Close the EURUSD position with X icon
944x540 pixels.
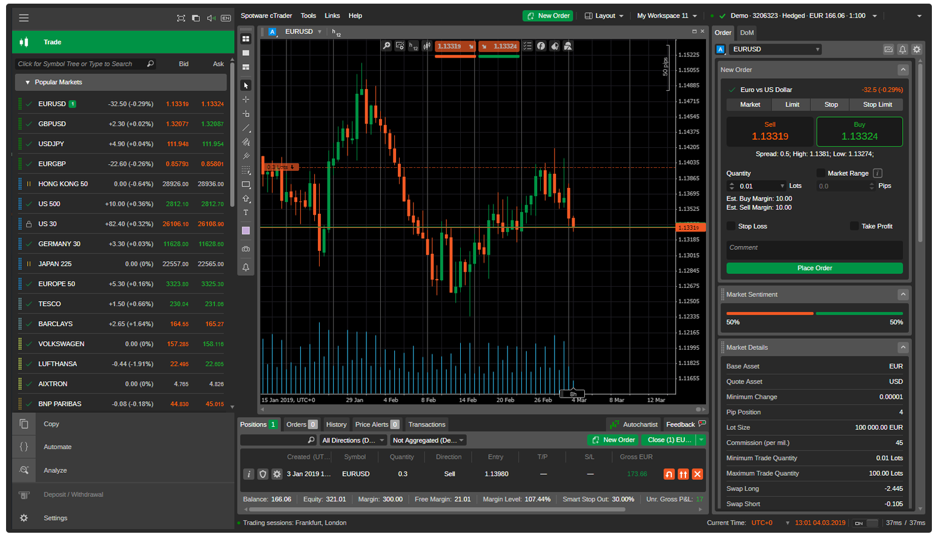[698, 474]
